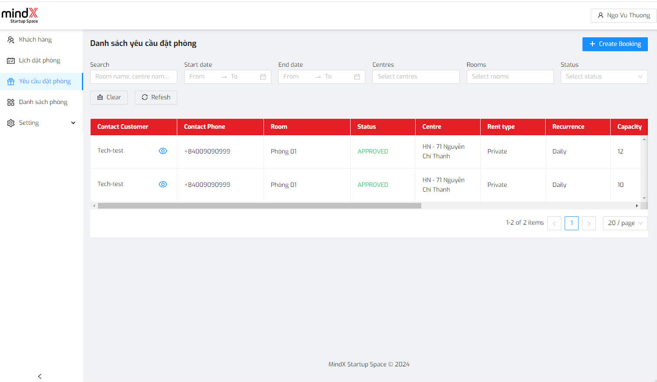Click the MindX Startup Space logo
The height and width of the screenshot is (382, 657).
(20, 15)
